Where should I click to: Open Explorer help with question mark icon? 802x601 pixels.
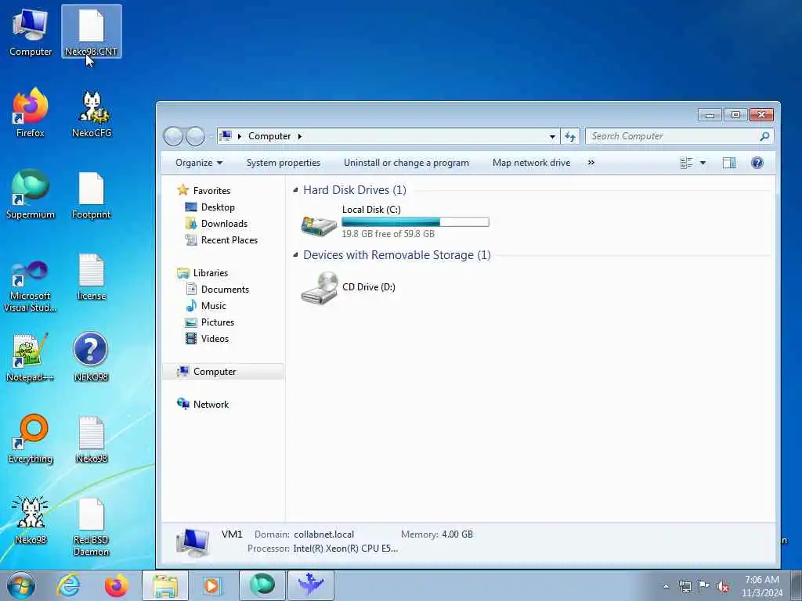(757, 163)
